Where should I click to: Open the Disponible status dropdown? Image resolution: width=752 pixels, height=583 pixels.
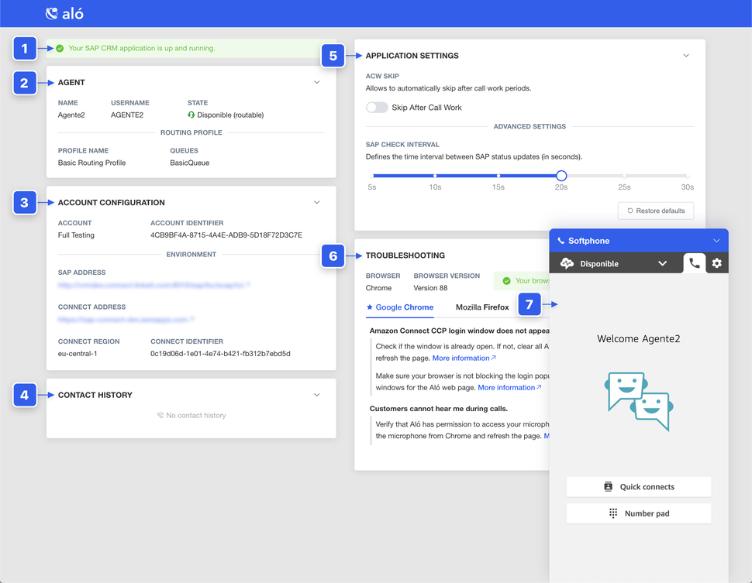click(x=662, y=263)
